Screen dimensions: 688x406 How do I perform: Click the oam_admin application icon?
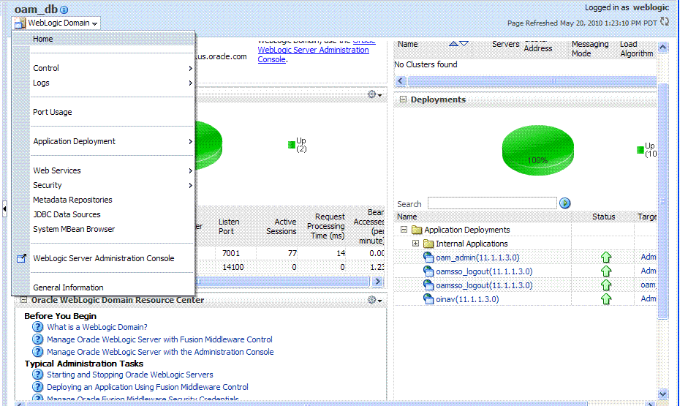[428, 257]
